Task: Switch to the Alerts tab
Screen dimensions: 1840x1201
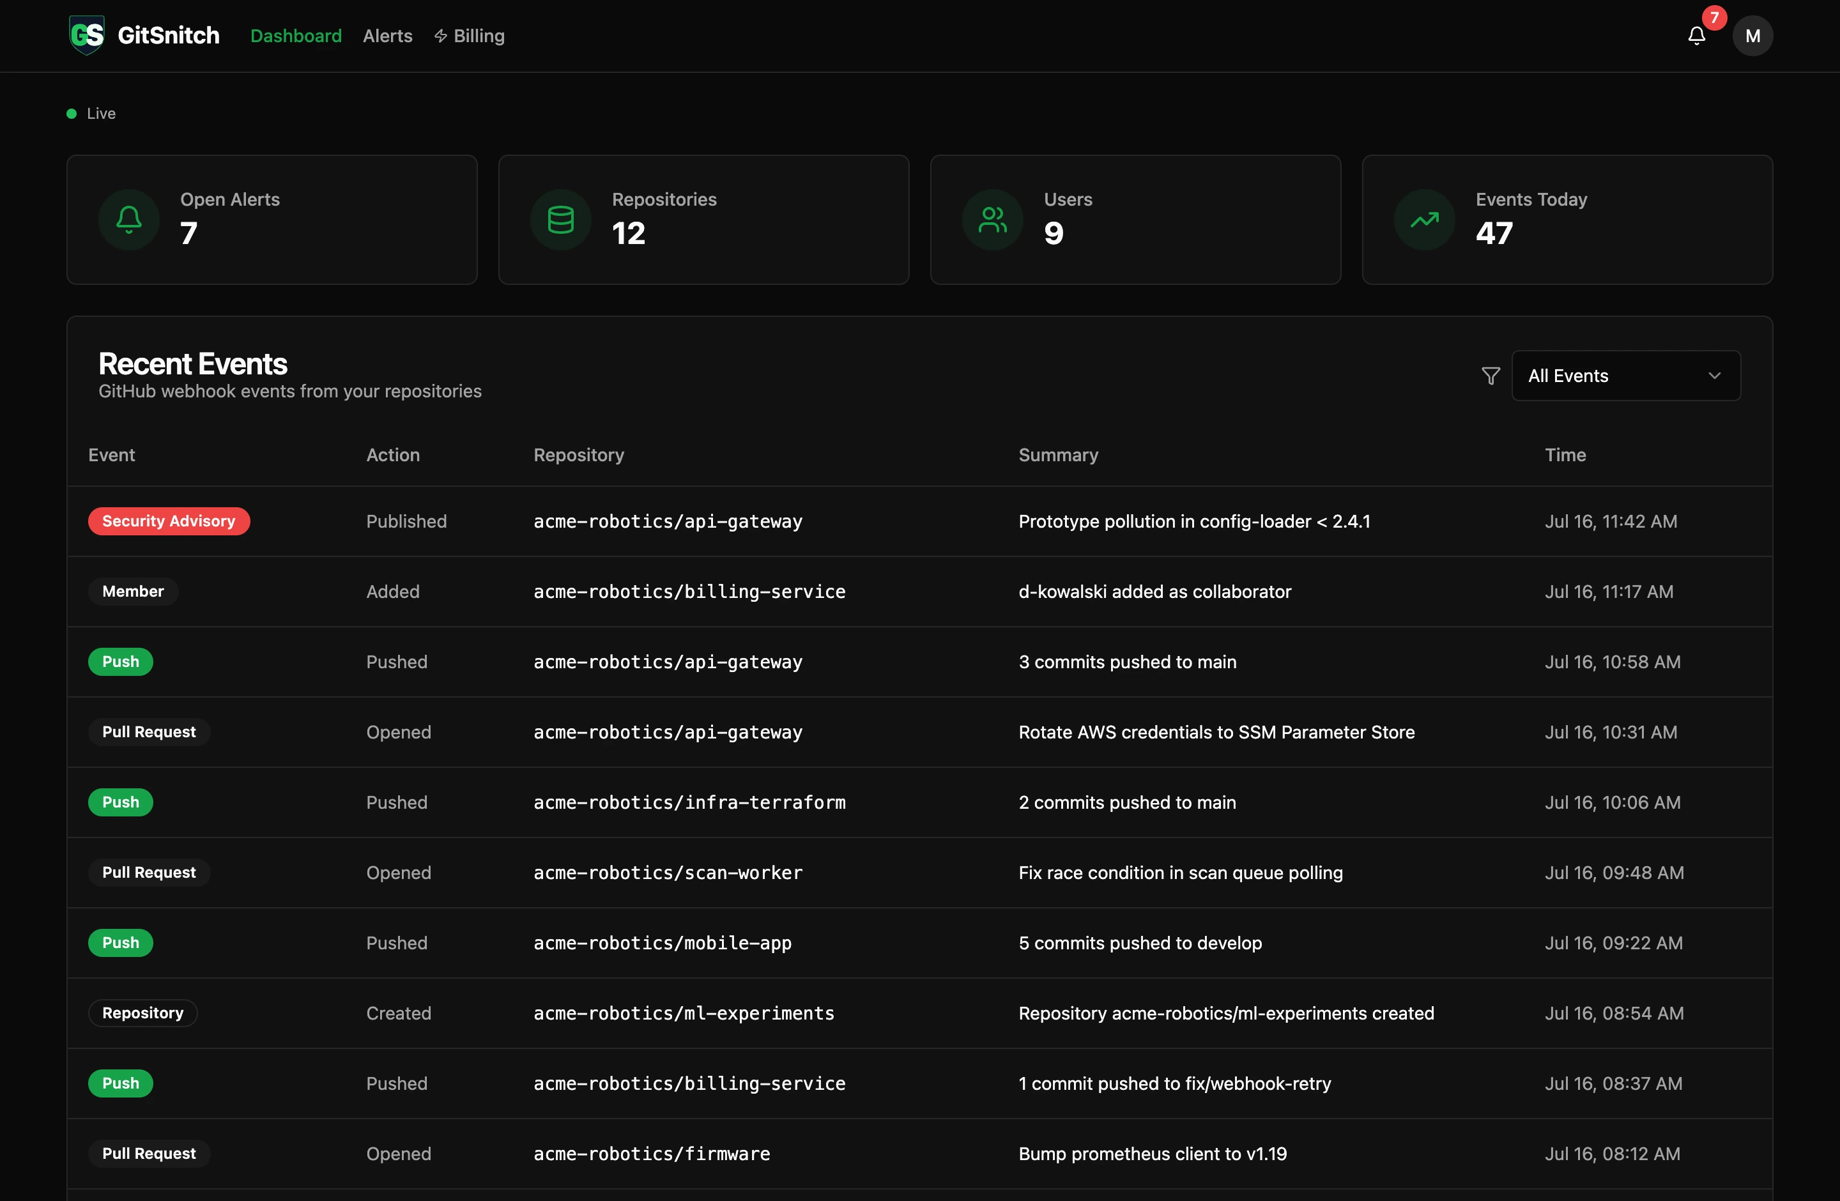Action: [x=387, y=36]
